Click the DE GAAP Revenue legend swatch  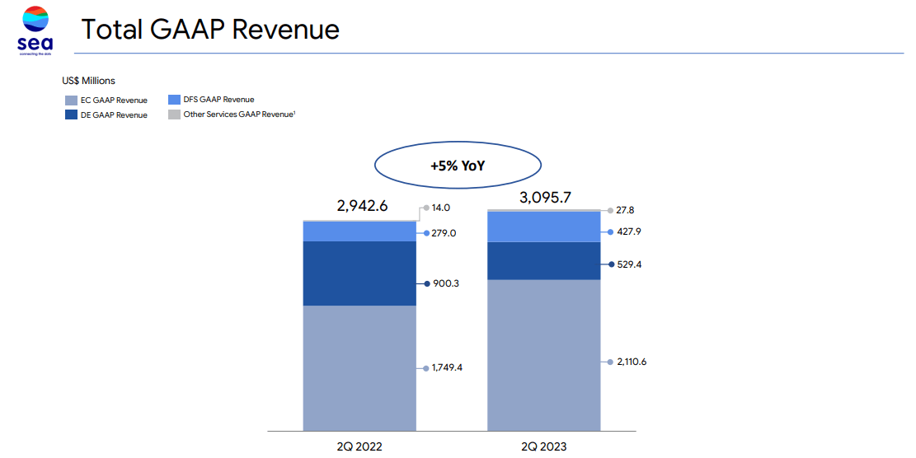[x=71, y=115]
